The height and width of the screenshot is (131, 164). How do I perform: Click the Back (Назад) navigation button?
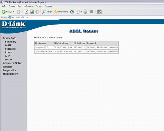(x=7, y=12)
